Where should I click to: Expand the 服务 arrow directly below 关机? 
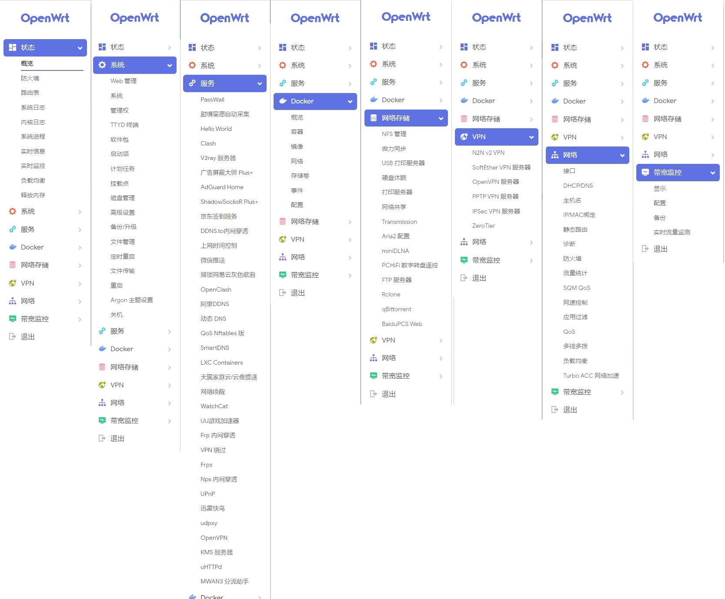tap(169, 331)
